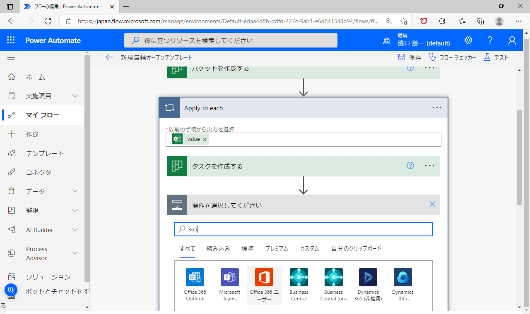This screenshot has height=314, width=530.
Task: Open the account profile icon
Action: coord(512,40)
